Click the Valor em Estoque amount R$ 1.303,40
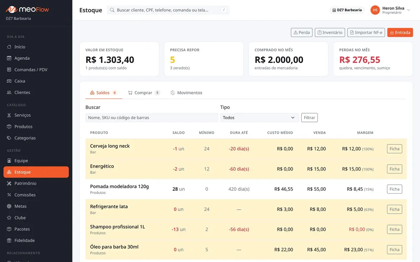The height and width of the screenshot is (262, 420). [110, 60]
